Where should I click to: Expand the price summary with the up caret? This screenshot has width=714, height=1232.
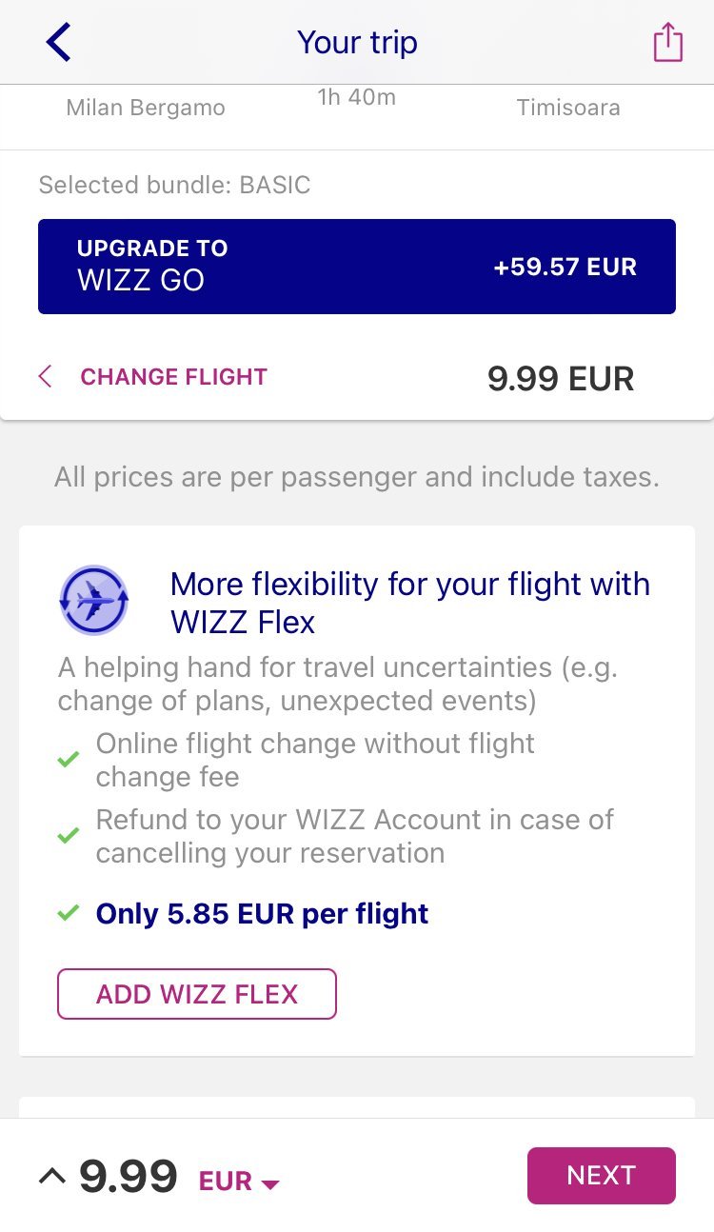(x=52, y=1177)
